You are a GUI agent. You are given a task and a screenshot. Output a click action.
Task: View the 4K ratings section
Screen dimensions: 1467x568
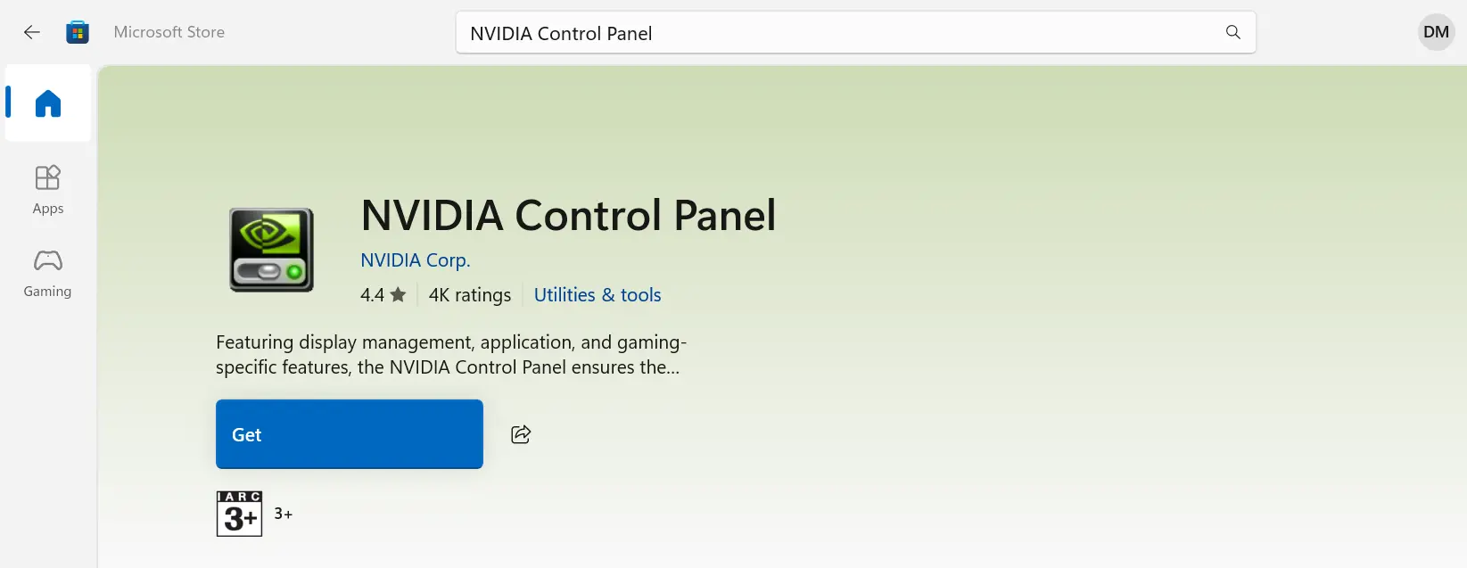[x=470, y=295]
